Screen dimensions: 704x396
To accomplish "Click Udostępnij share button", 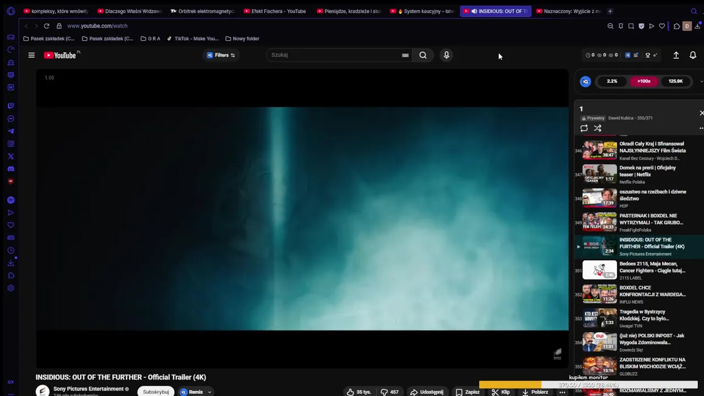I will (427, 392).
